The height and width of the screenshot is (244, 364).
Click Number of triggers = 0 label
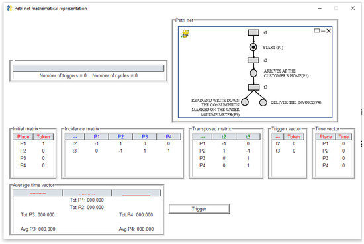(x=63, y=75)
